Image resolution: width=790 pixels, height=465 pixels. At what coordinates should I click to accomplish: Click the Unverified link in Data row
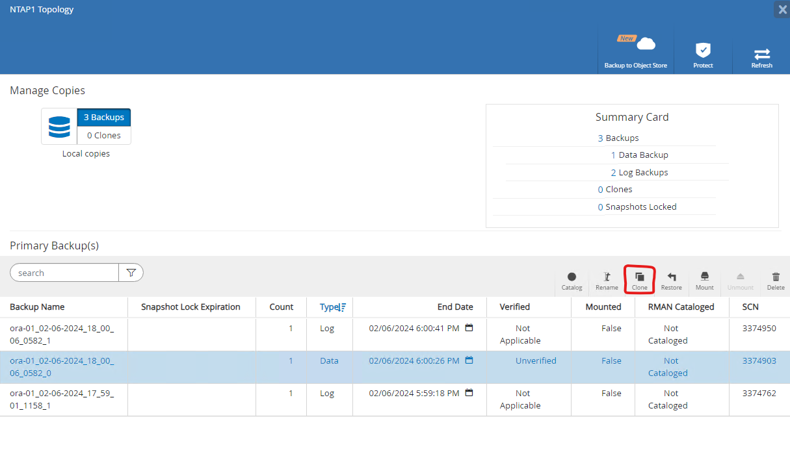coord(536,361)
